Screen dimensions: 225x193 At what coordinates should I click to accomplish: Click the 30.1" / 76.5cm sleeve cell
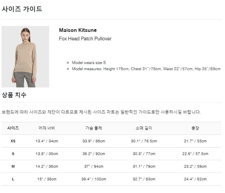(144, 141)
